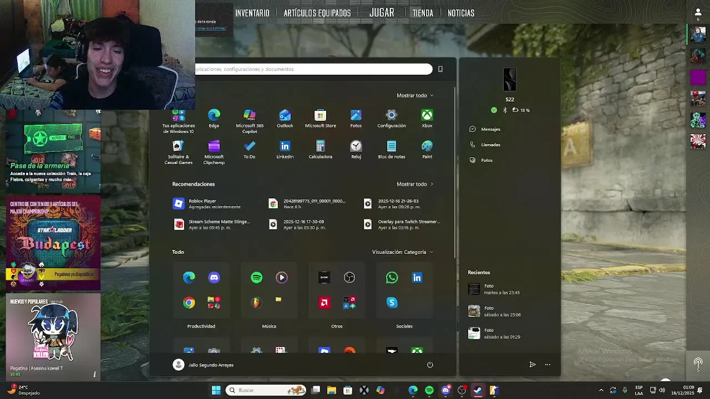The width and height of the screenshot is (710, 399).
Task: Open Fotos pinned app
Action: (356, 119)
